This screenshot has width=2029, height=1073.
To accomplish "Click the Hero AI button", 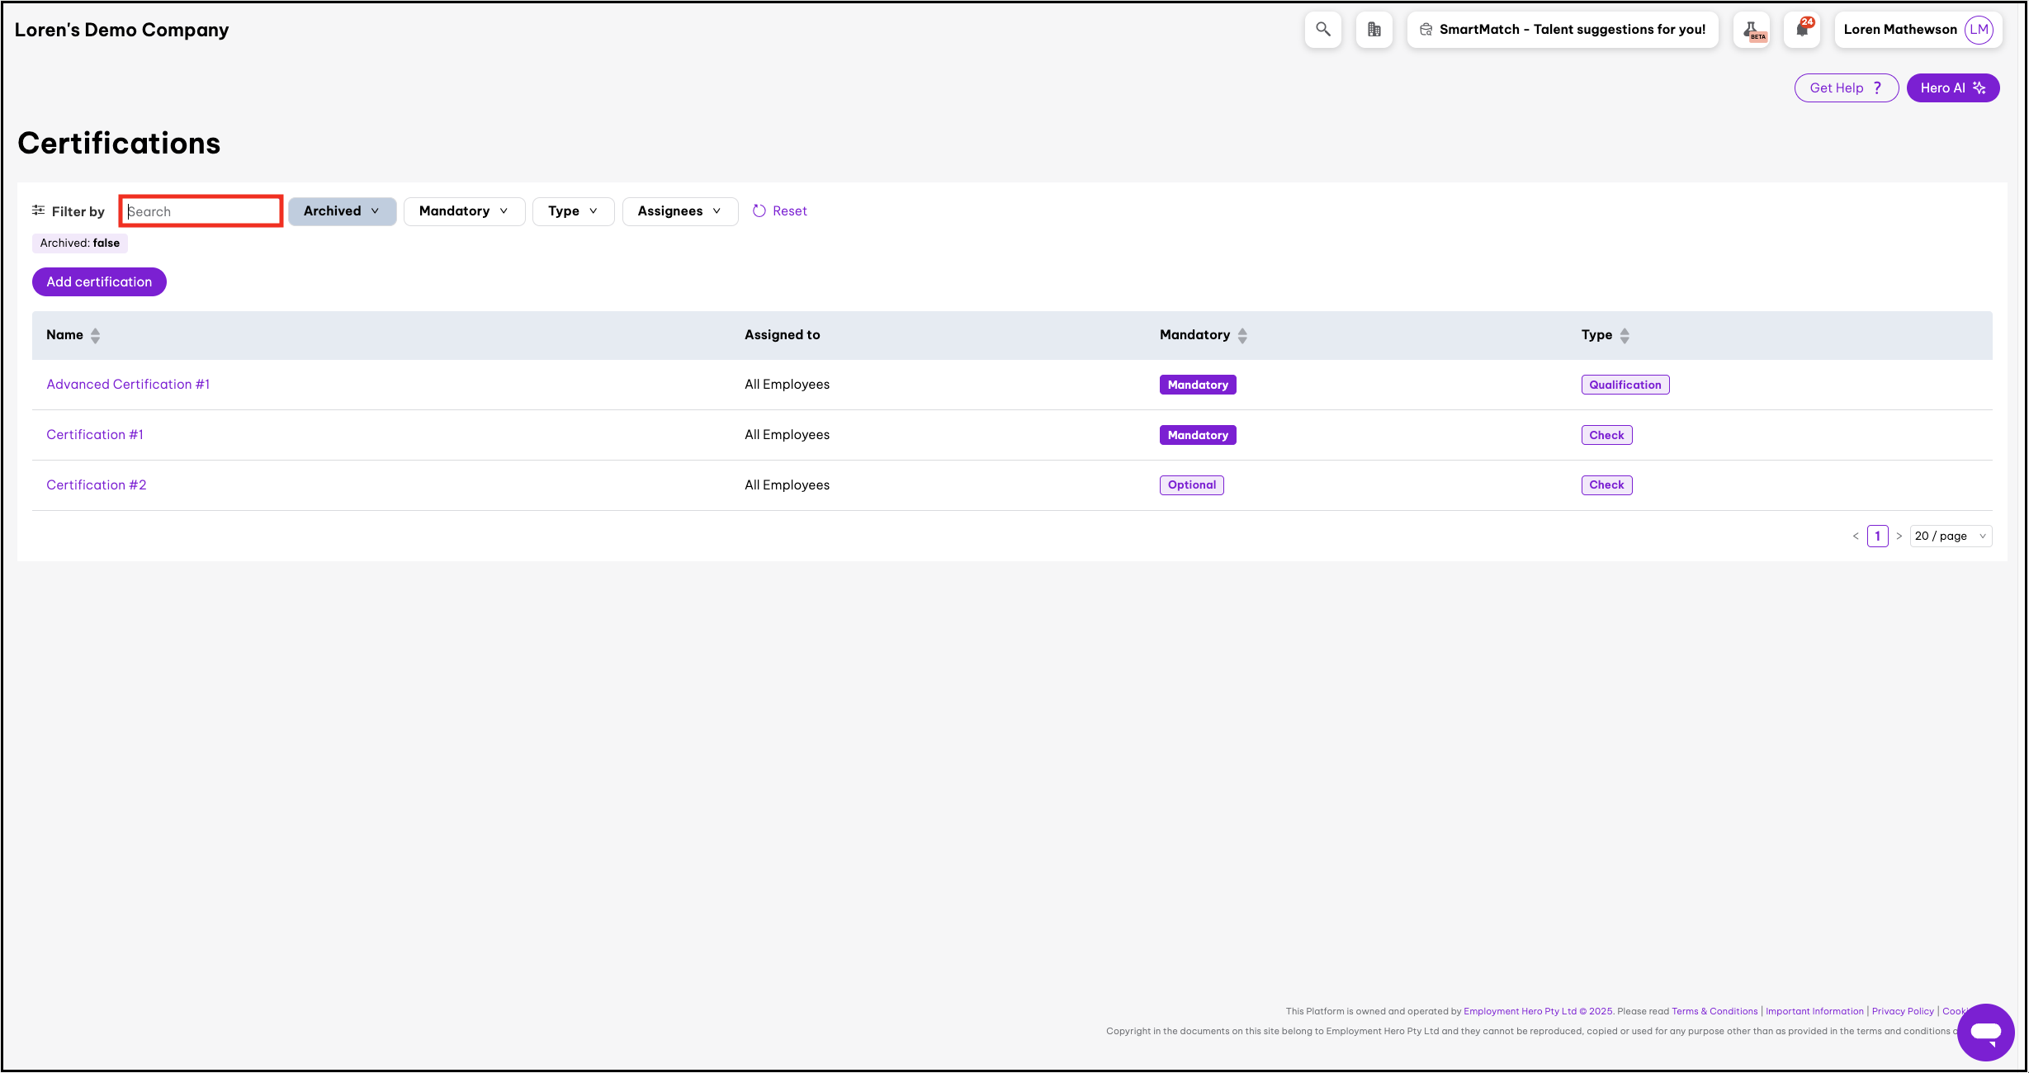I will click(1952, 88).
